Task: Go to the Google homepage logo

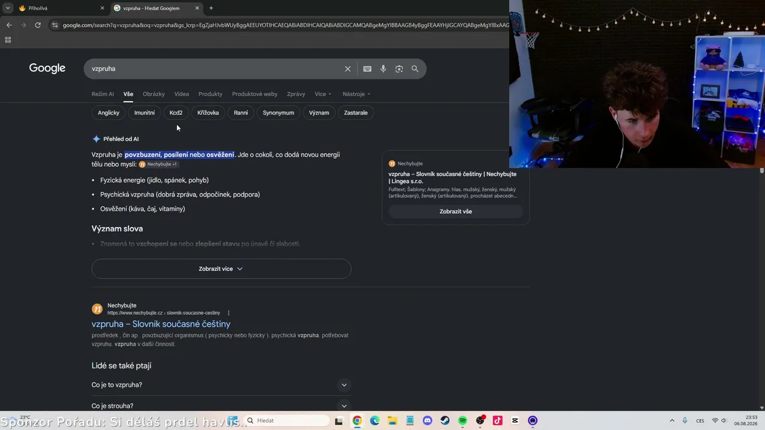Action: [47, 68]
